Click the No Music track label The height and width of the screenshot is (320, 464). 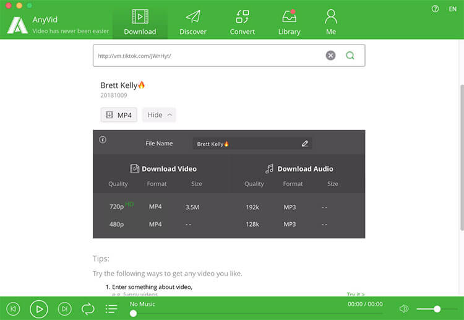pyautogui.click(x=142, y=304)
